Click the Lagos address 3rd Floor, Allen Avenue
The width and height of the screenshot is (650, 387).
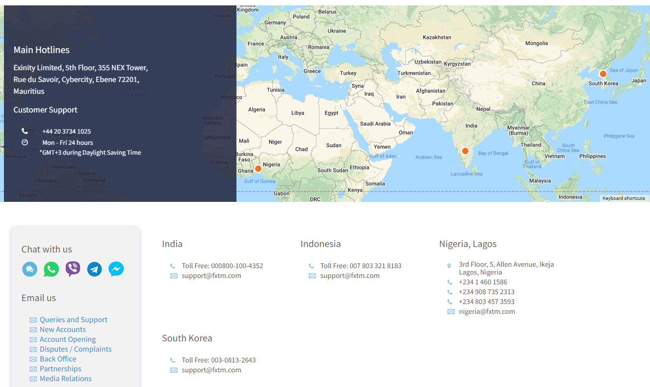(506, 268)
